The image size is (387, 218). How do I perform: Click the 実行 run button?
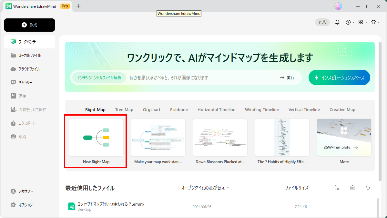pyautogui.click(x=287, y=78)
